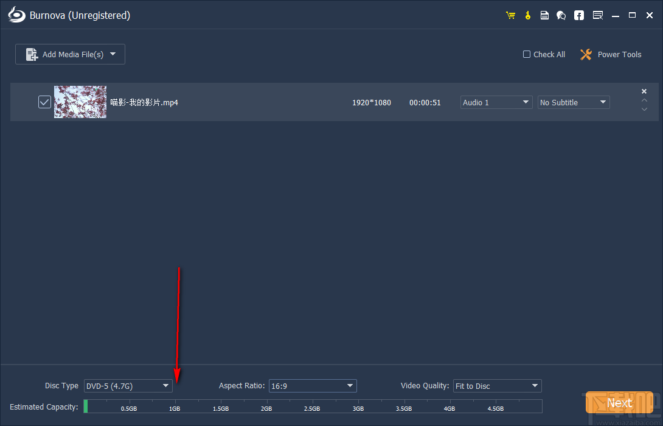Image resolution: width=663 pixels, height=426 pixels.
Task: Open the feedback chat icon
Action: click(x=561, y=16)
